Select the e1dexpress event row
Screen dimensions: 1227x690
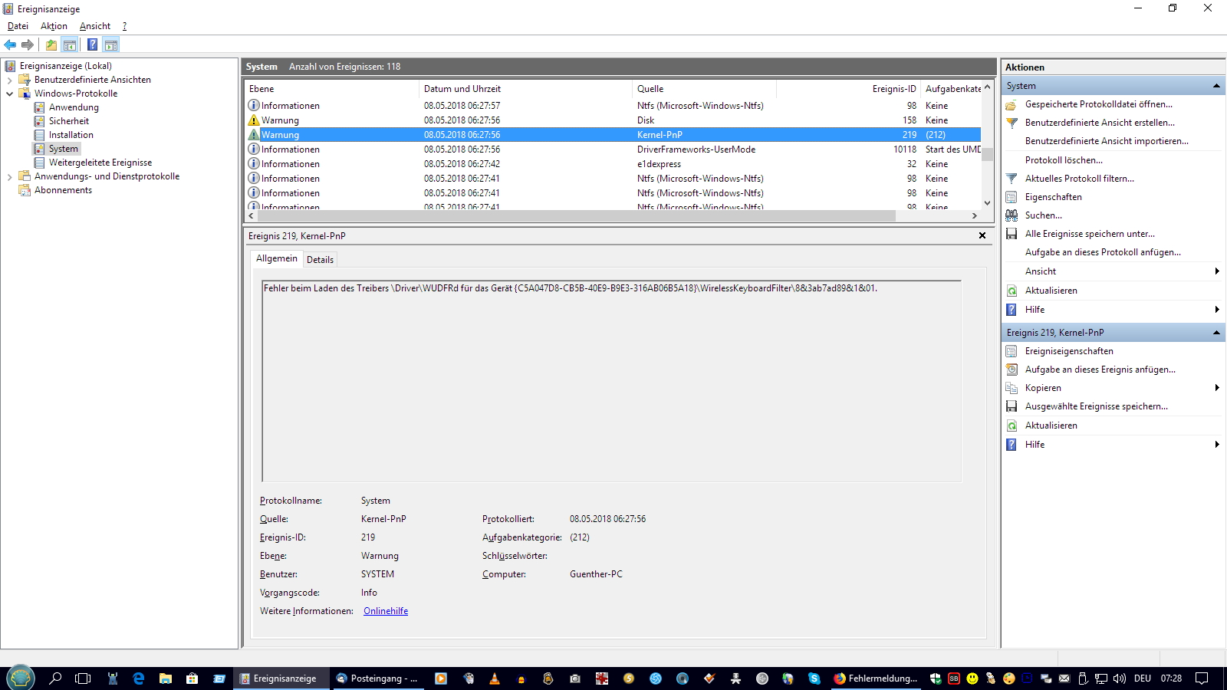(x=613, y=164)
